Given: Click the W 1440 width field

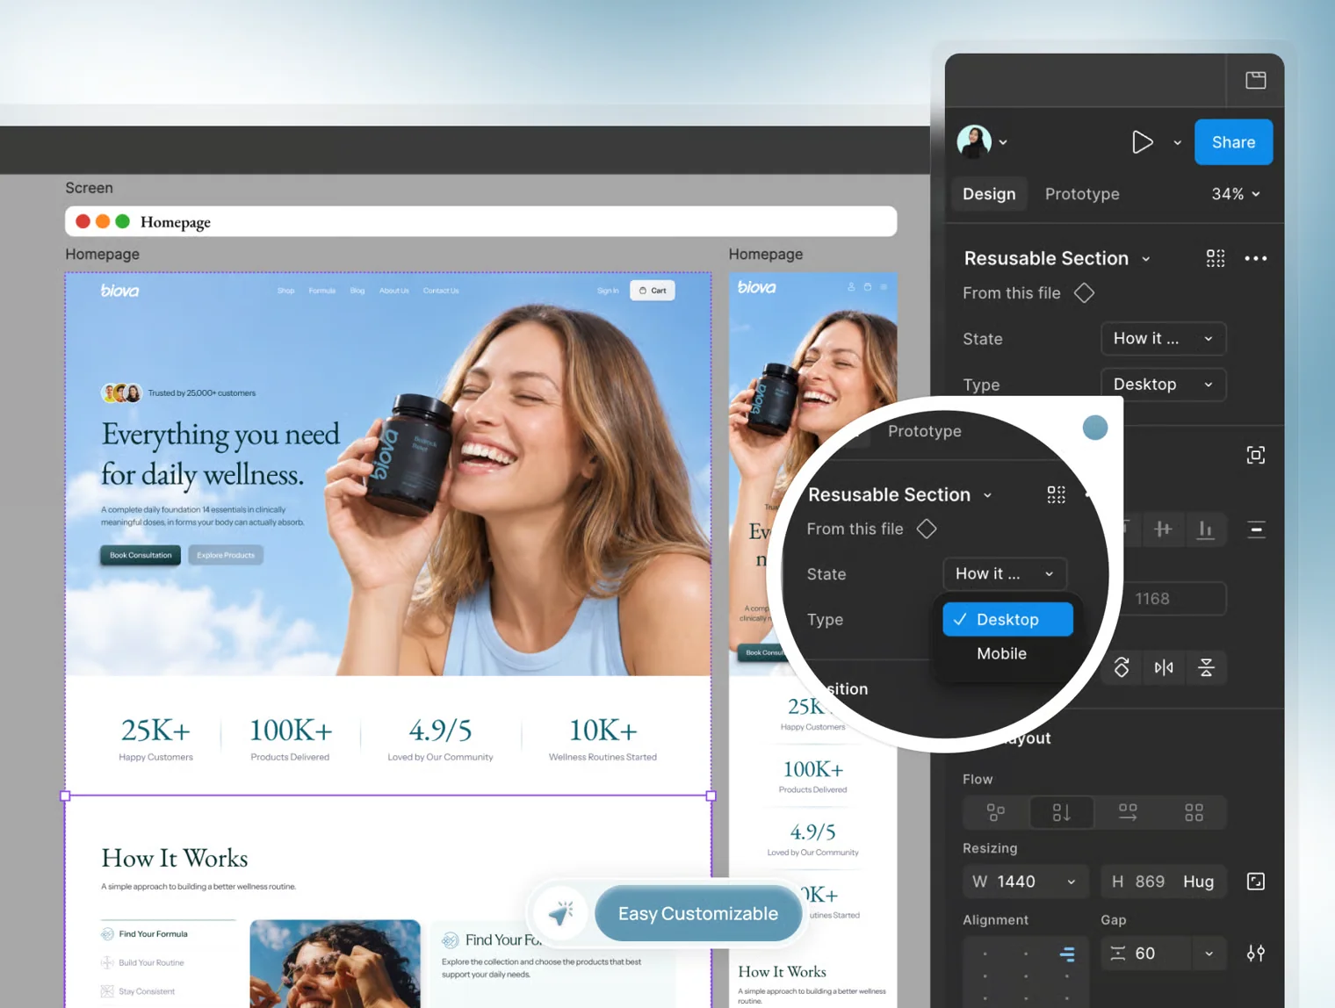Looking at the screenshot, I should (1026, 882).
